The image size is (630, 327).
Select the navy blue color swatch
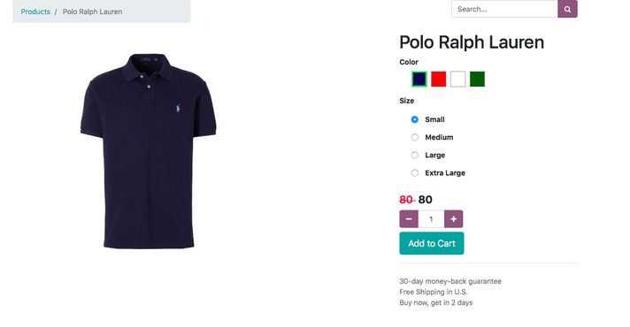click(419, 79)
